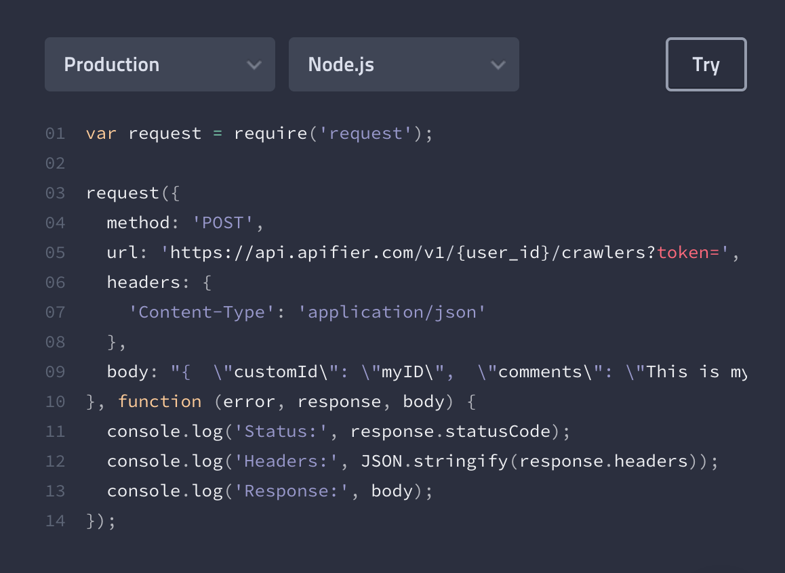Click line number 14 in the gutter
785x573 pixels.
point(55,520)
